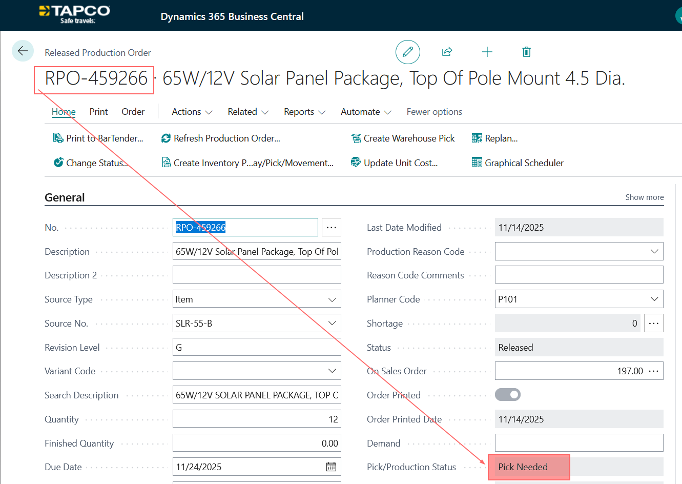This screenshot has height=484, width=682.
Task: Click the Quantity field
Action: (x=257, y=419)
